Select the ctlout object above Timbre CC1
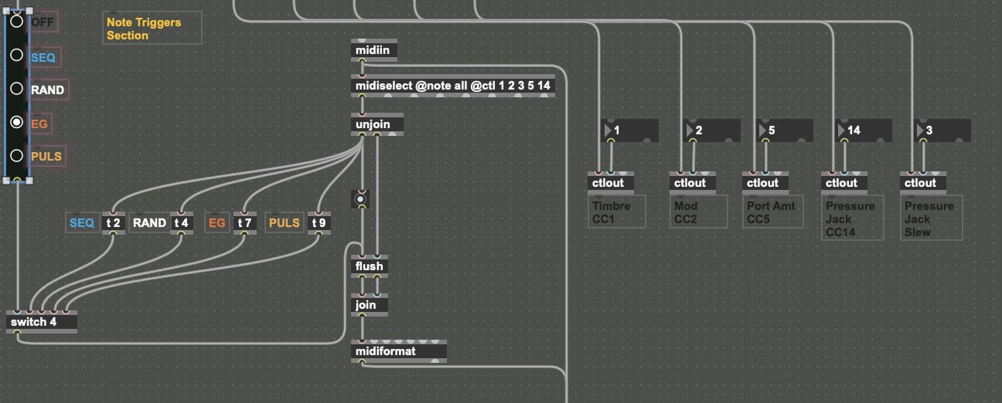The image size is (1002, 403). 612,183
